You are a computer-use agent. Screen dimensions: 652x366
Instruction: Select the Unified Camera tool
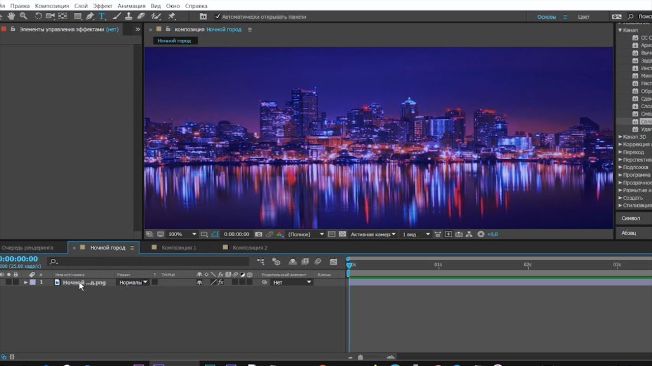[50, 16]
